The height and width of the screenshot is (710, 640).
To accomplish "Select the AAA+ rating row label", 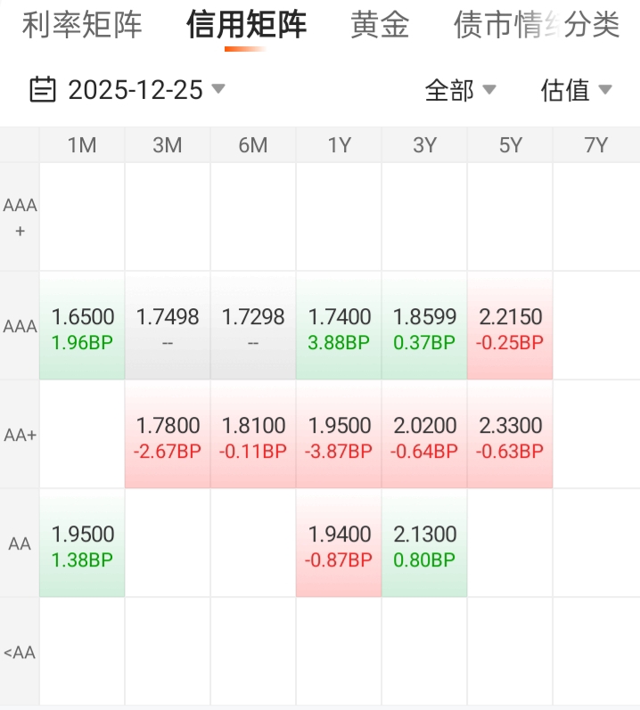I will (x=20, y=217).
